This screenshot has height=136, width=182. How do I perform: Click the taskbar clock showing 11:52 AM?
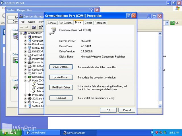[x=174, y=133]
